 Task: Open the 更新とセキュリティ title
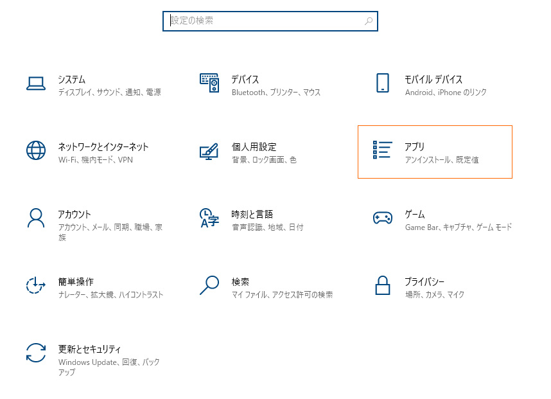click(x=90, y=349)
